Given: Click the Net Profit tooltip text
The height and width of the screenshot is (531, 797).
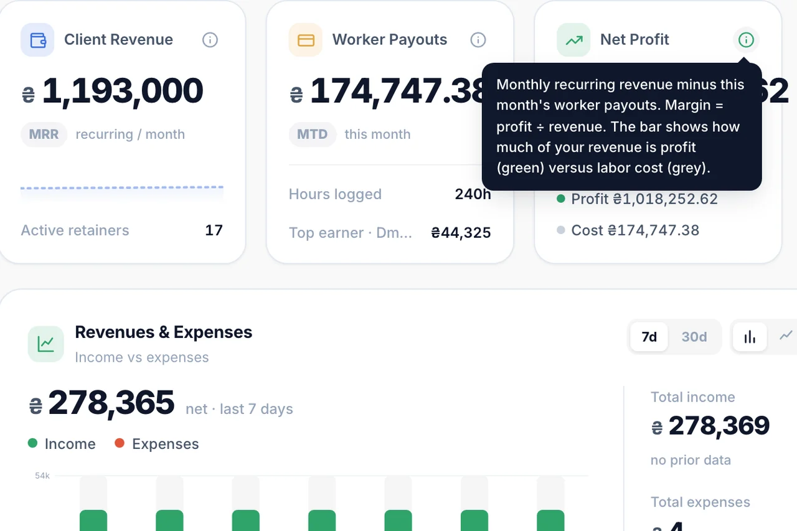Looking at the screenshot, I should [620, 126].
